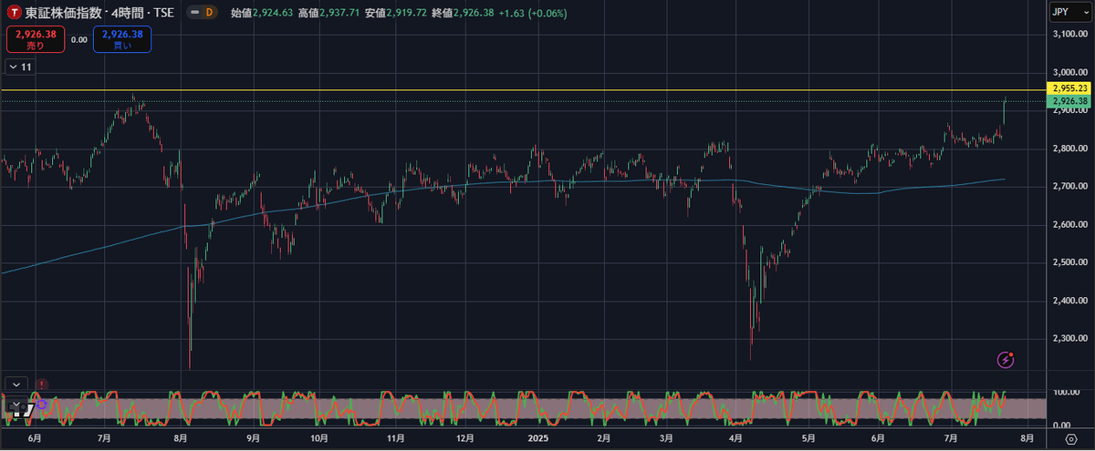The width and height of the screenshot is (1095, 451).
Task: Expand the 11 indicators legend
Action: [x=19, y=67]
